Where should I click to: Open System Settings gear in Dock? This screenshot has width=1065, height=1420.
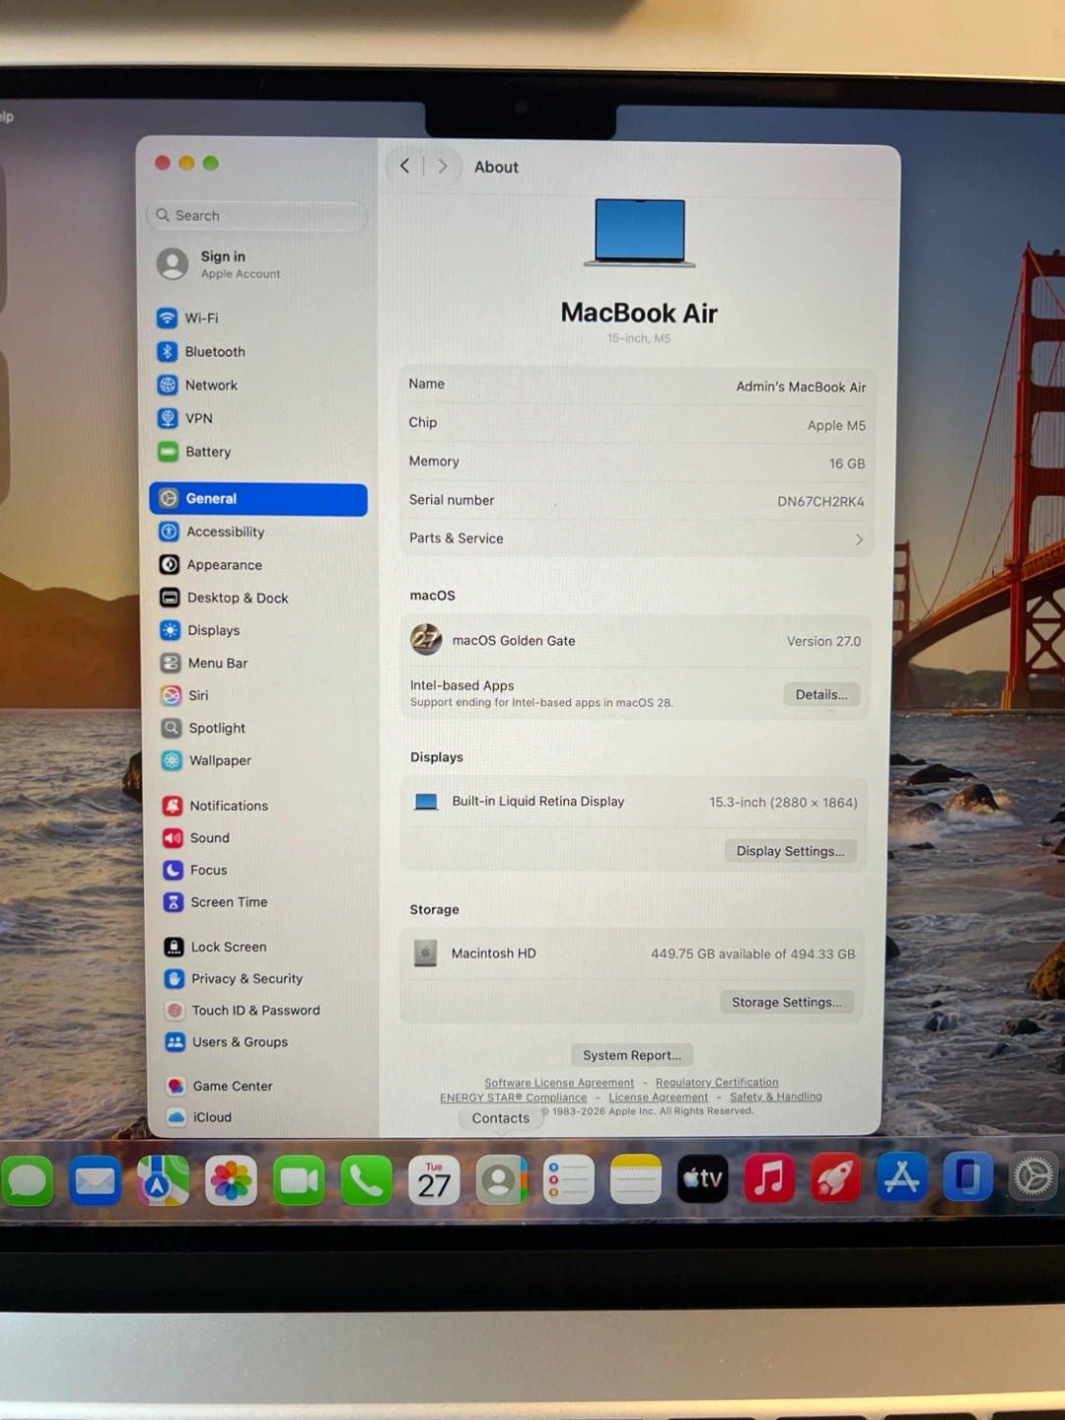point(1033,1176)
